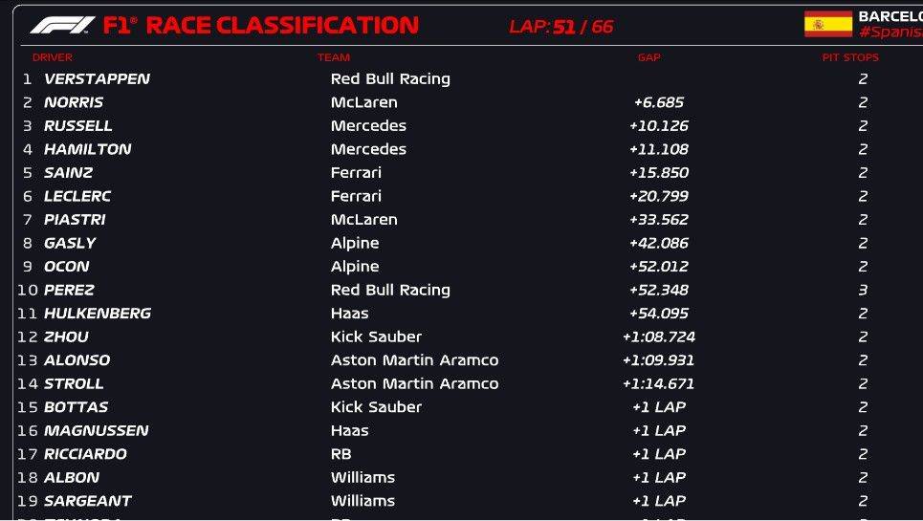Click the TEAM column header
923x521 pixels.
334,57
